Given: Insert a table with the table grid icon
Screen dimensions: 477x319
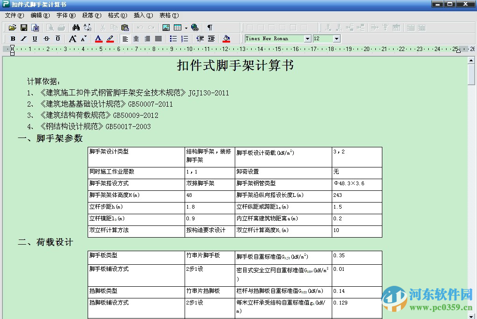Looking at the screenshot, I should click(x=177, y=27).
